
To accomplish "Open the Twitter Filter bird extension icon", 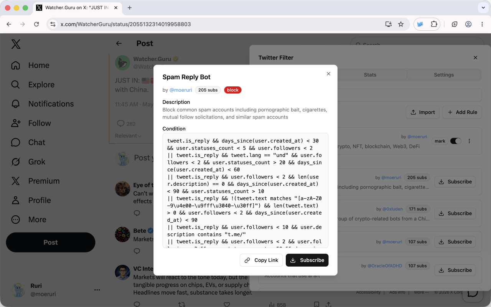I will point(420,24).
